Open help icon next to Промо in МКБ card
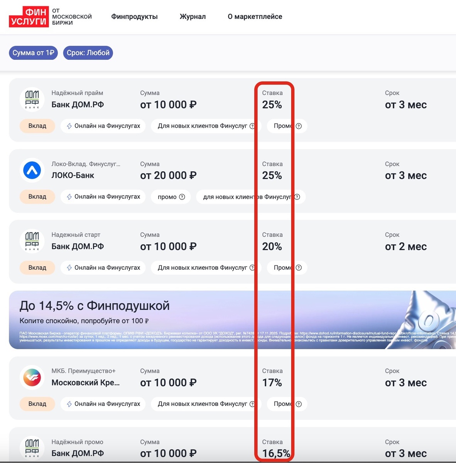This screenshot has width=456, height=463. coord(299,404)
